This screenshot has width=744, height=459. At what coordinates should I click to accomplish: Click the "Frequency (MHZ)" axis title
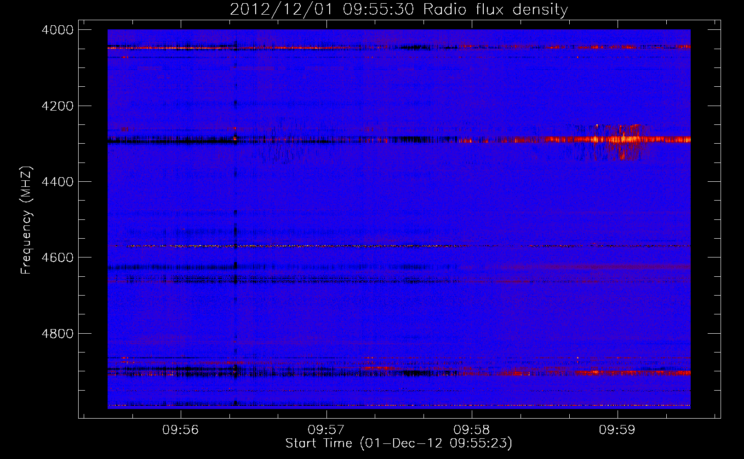[x=27, y=220]
